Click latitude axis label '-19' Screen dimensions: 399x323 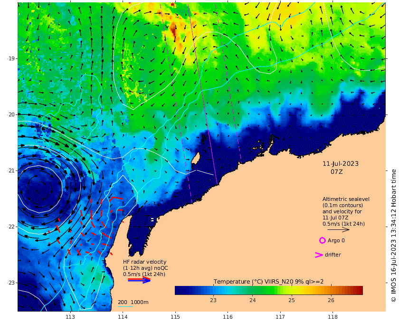(10, 58)
